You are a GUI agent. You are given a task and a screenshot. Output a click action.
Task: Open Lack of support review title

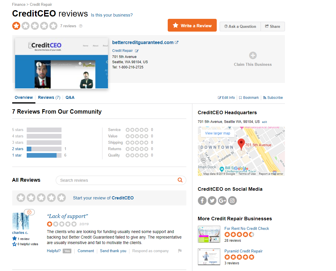67,216
